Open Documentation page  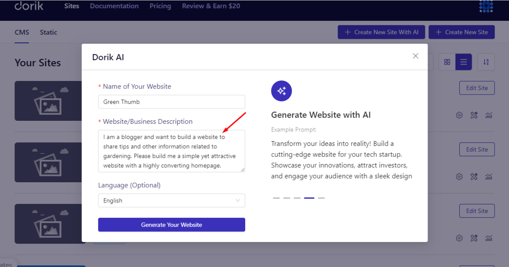114,6
